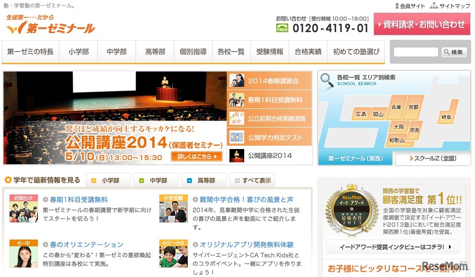Open オリジナルアプリ開発無料体験 news link
Image resolution: width=475 pixels, height=277 pixels.
point(247,244)
